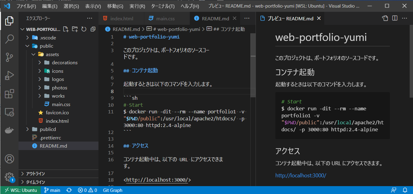Open the 移動(G) menu
The width and height of the screenshot is (413, 194).
115,6
